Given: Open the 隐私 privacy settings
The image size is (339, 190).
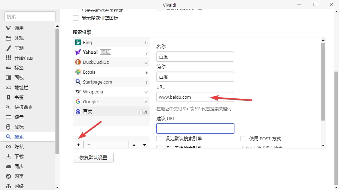Looking at the screenshot, I should tap(28, 147).
